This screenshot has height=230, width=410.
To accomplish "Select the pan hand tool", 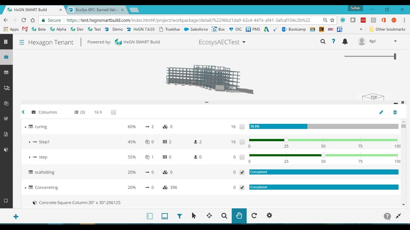I will (239, 216).
